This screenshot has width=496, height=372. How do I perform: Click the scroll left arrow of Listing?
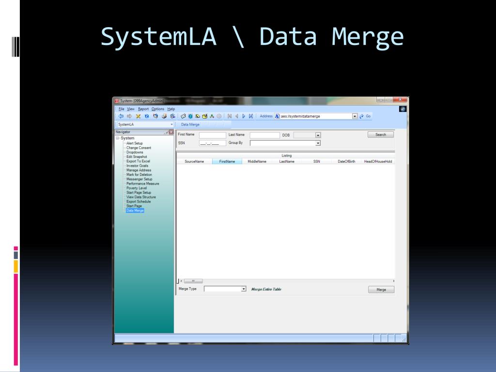click(x=181, y=281)
